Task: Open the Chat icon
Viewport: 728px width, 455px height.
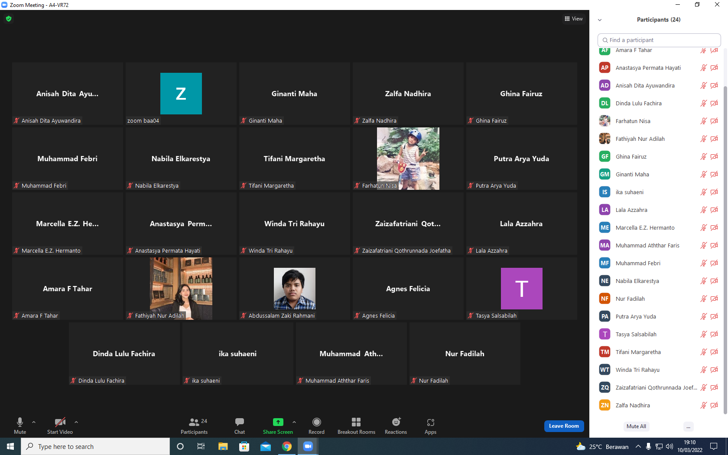Action: pyautogui.click(x=240, y=422)
